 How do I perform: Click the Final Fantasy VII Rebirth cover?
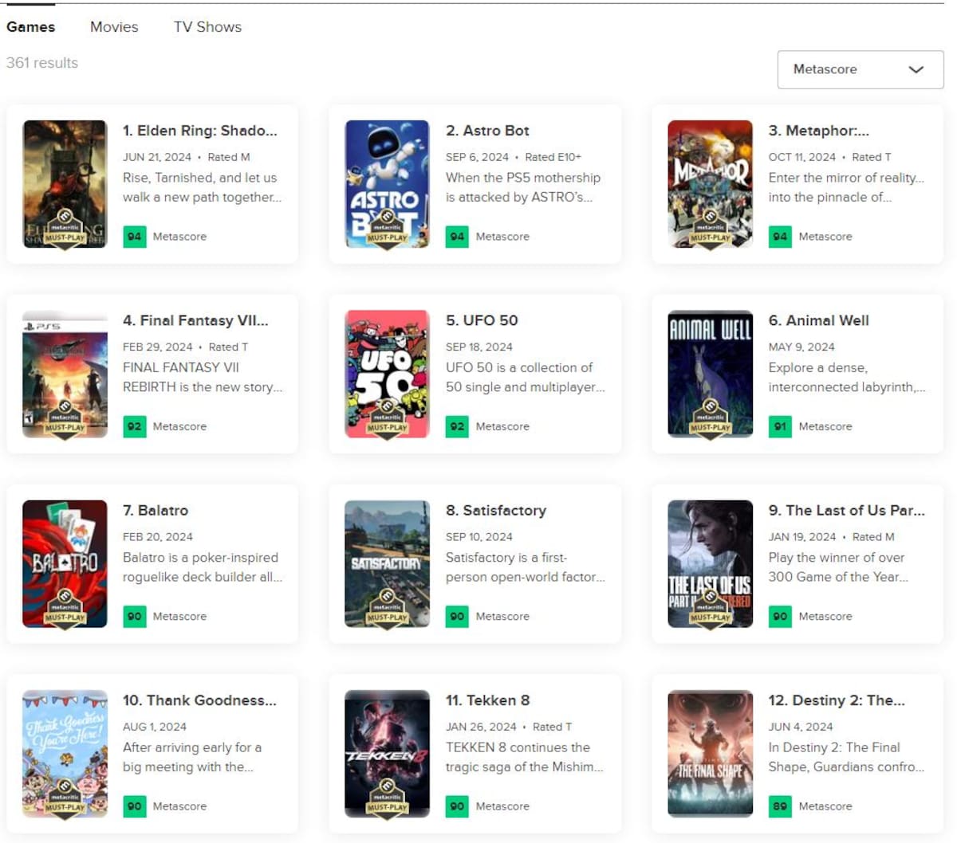point(65,374)
